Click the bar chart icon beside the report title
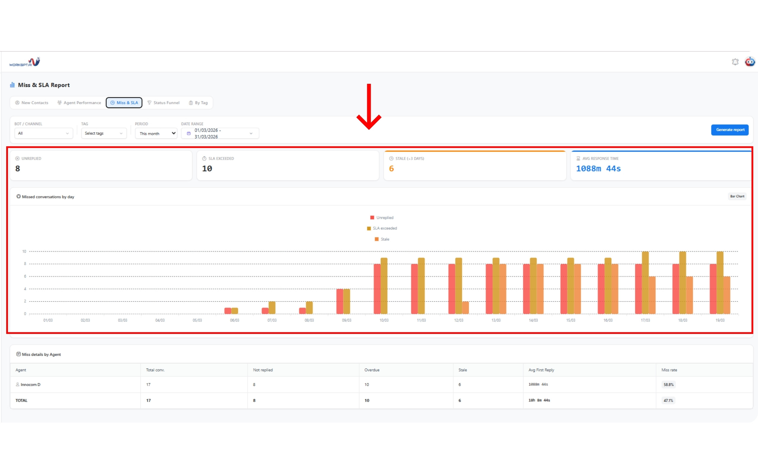758x474 pixels. point(12,85)
